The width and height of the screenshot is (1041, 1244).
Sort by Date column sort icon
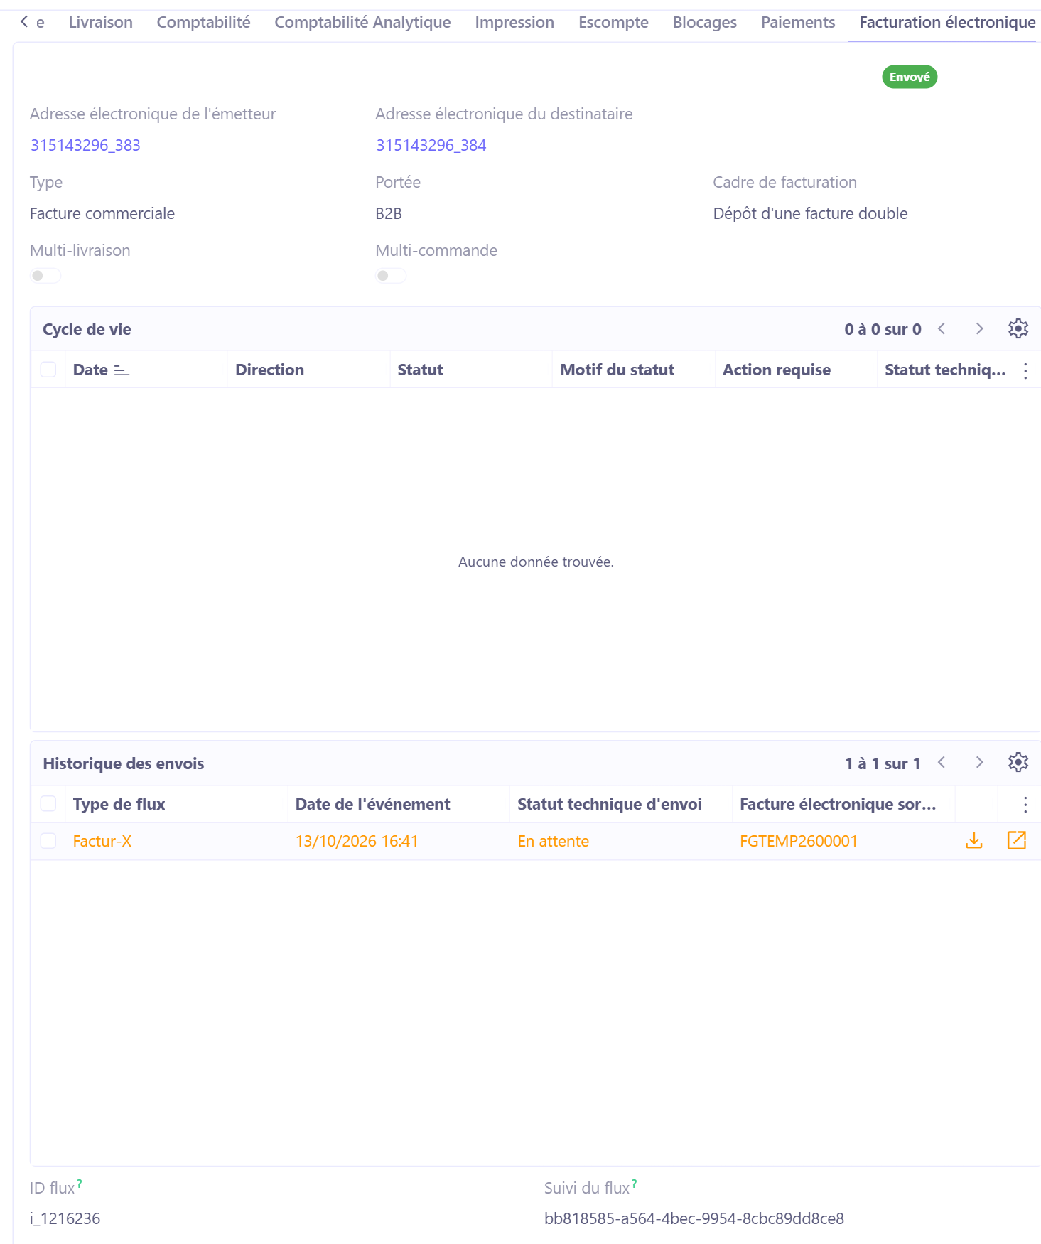click(x=122, y=370)
